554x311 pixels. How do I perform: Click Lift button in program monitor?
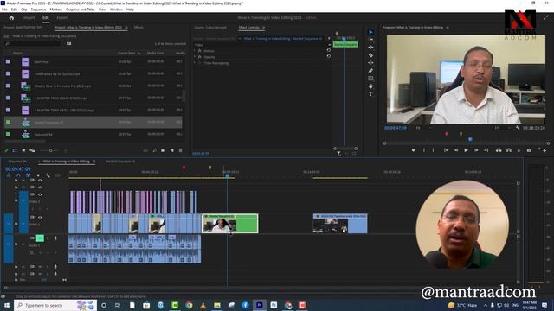[499, 150]
